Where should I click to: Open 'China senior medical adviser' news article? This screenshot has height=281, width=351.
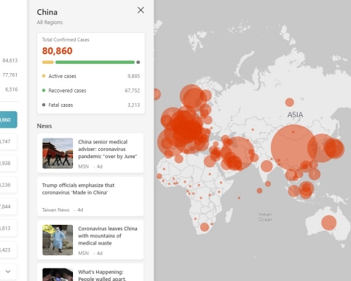point(91,153)
